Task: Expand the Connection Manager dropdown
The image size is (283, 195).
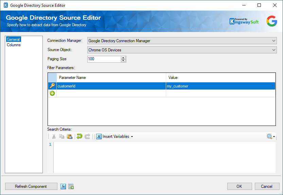Action: click(x=273, y=41)
